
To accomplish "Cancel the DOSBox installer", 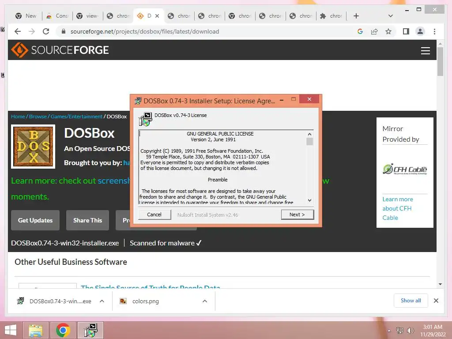I will (x=154, y=215).
